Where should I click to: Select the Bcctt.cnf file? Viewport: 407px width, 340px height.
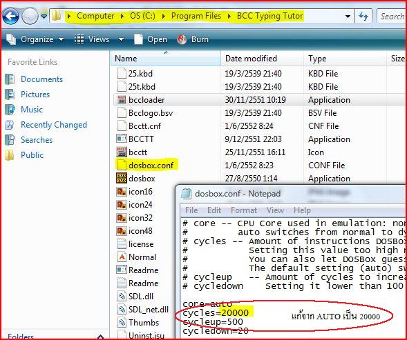139,126
